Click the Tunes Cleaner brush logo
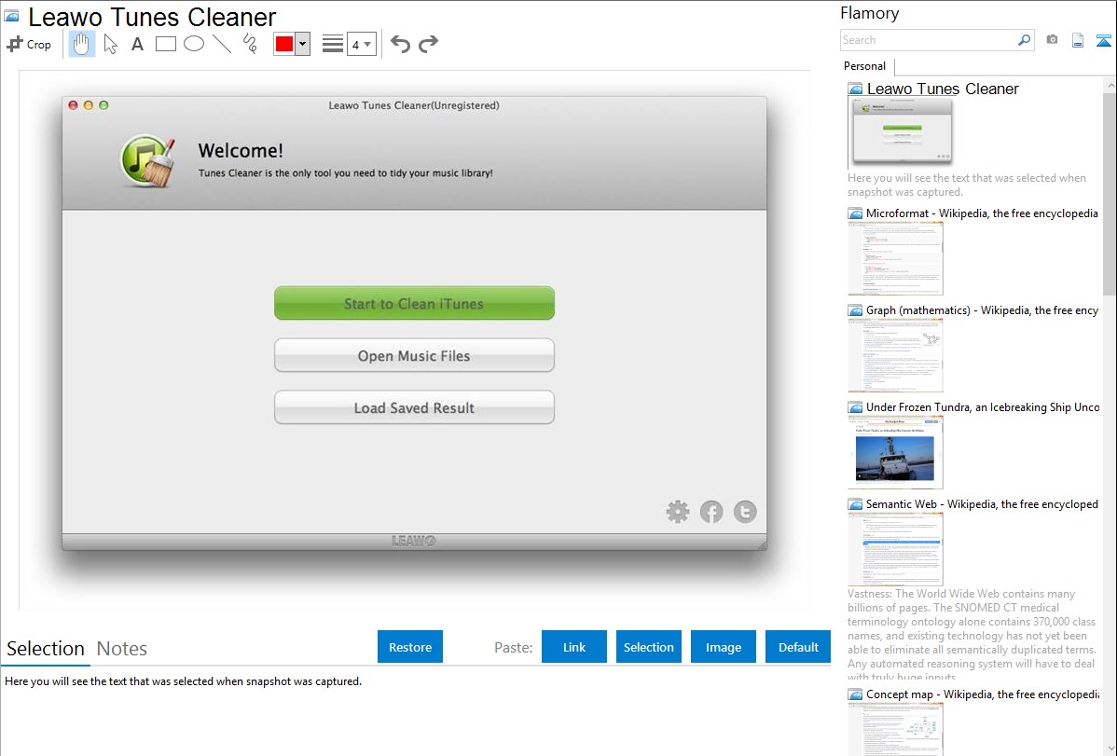The height and width of the screenshot is (756, 1117). click(147, 161)
